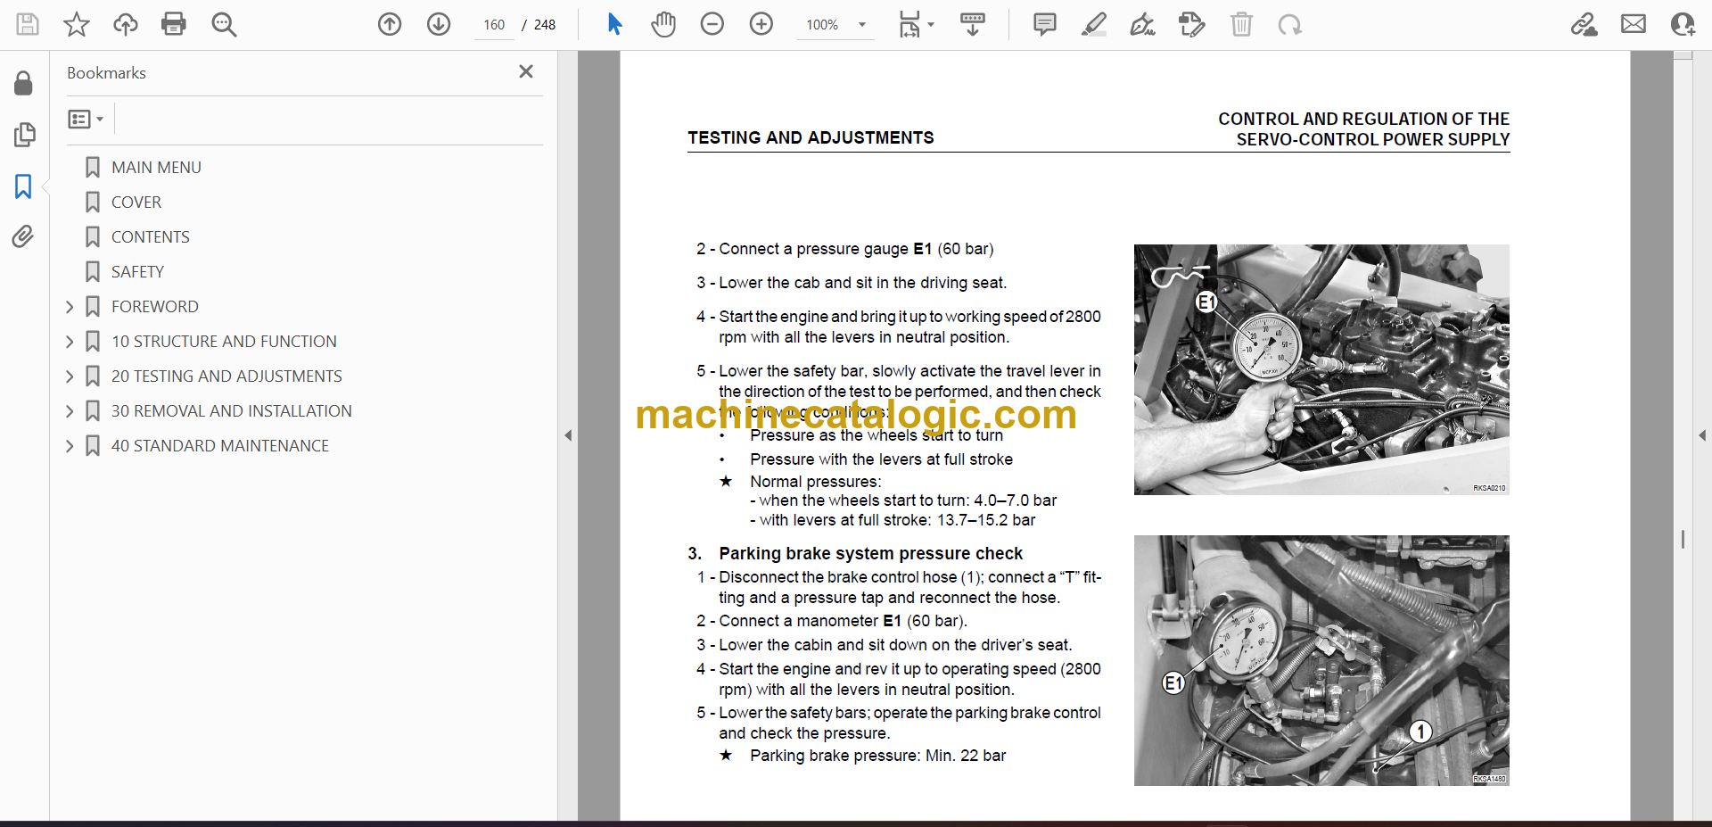Select the FOREWORD bookmark label
1712x827 pixels.
click(155, 306)
